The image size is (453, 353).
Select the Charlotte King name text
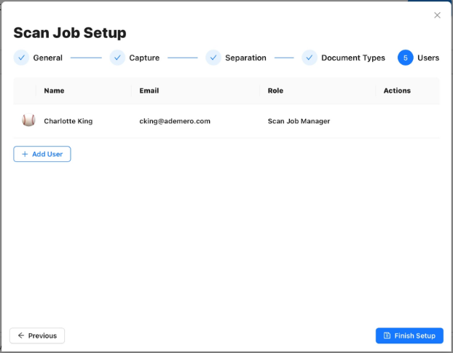click(x=68, y=121)
